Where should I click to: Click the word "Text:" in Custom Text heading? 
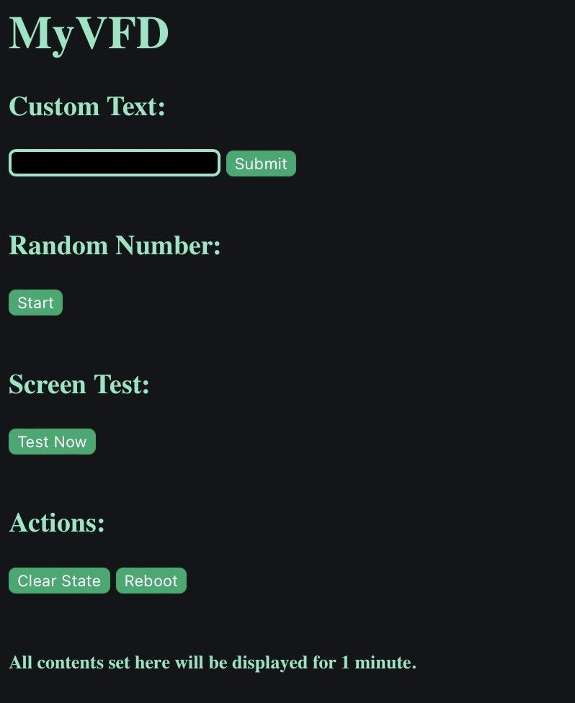[136, 107]
